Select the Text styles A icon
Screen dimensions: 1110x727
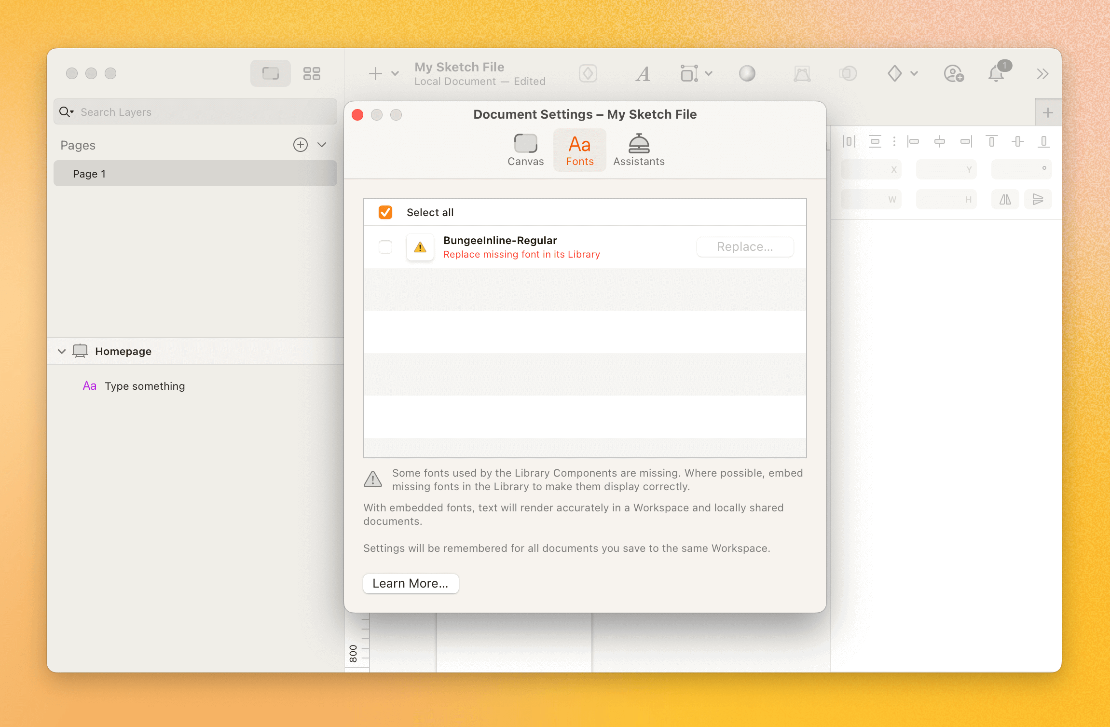pyautogui.click(x=643, y=74)
